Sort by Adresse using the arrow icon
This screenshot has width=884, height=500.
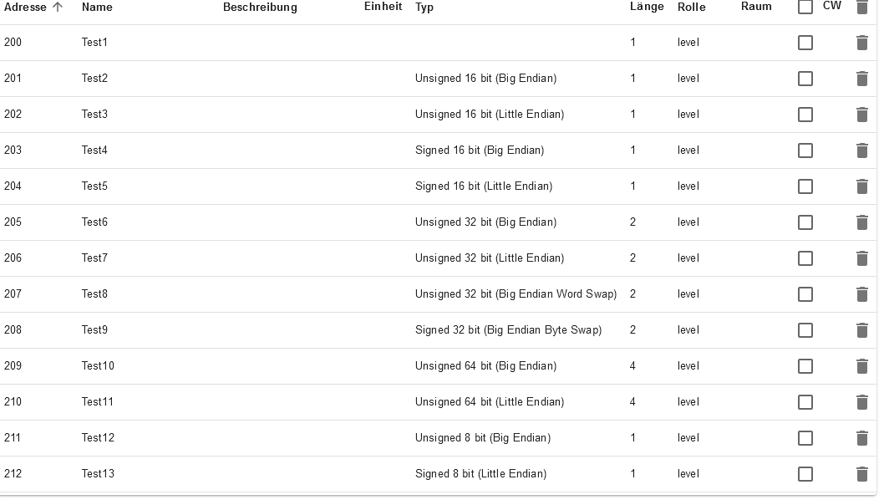[58, 7]
